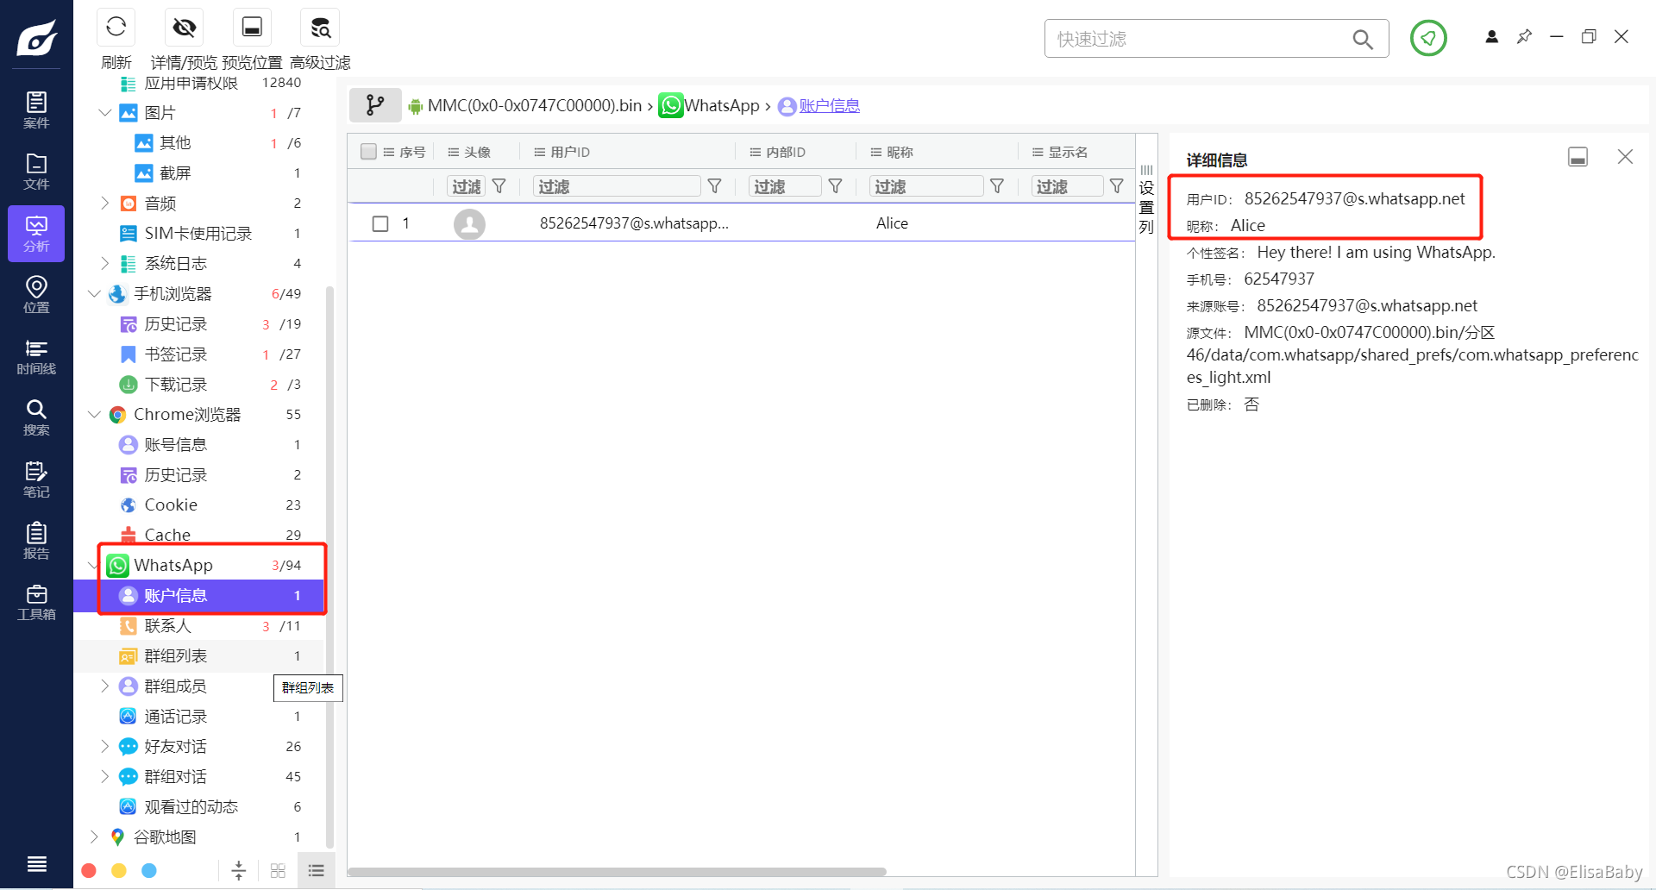The width and height of the screenshot is (1656, 890).
Task: Click search magnifier in quick filter
Action: click(1363, 39)
